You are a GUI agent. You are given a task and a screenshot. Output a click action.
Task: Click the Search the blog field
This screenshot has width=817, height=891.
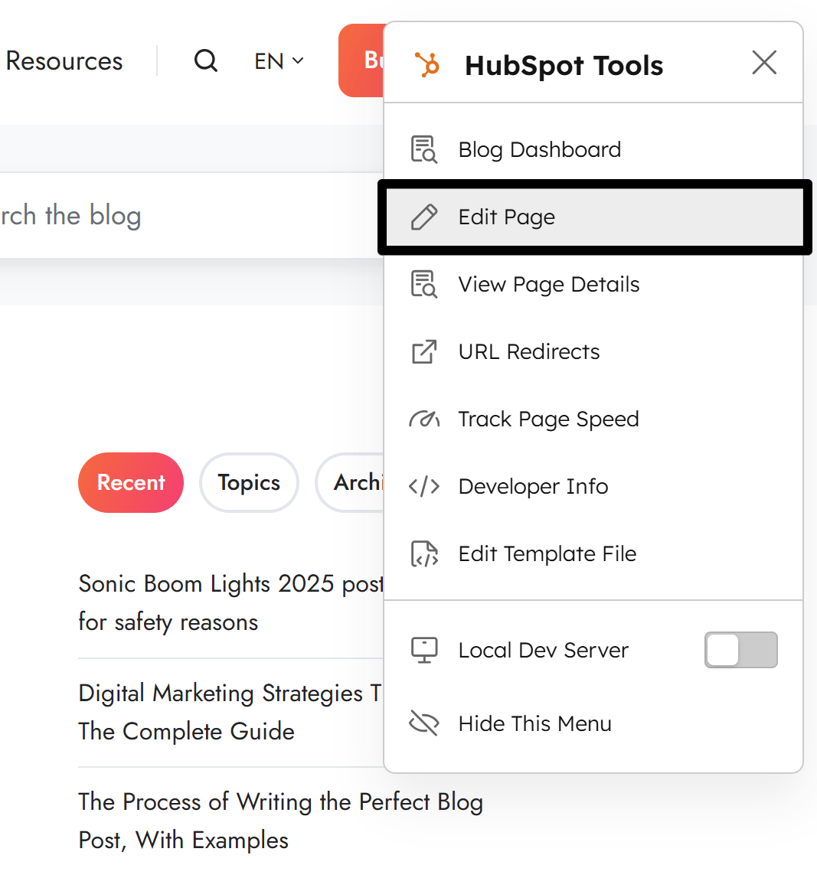pos(191,216)
